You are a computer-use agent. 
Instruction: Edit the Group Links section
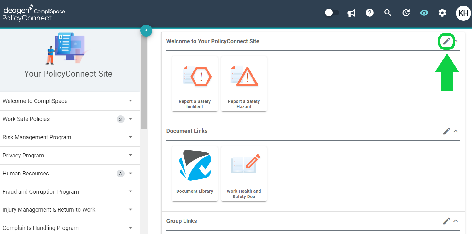tap(446, 221)
